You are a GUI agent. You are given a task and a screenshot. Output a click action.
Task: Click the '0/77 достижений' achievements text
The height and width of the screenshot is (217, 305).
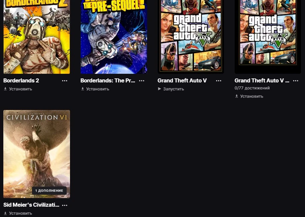tap(252, 88)
